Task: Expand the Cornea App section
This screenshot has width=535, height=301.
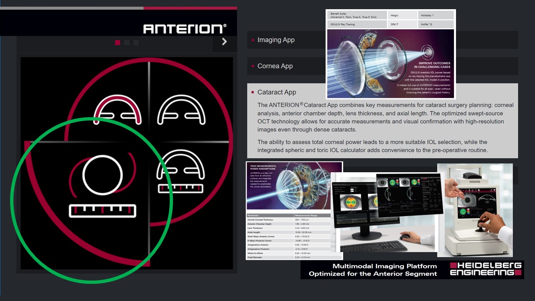Action: [382, 66]
